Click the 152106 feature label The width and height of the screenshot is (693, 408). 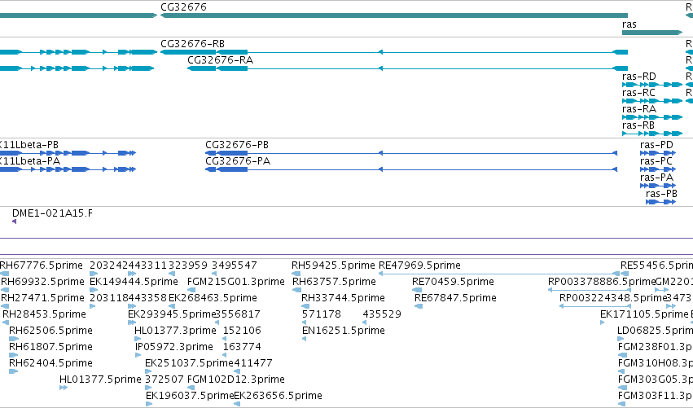242,331
